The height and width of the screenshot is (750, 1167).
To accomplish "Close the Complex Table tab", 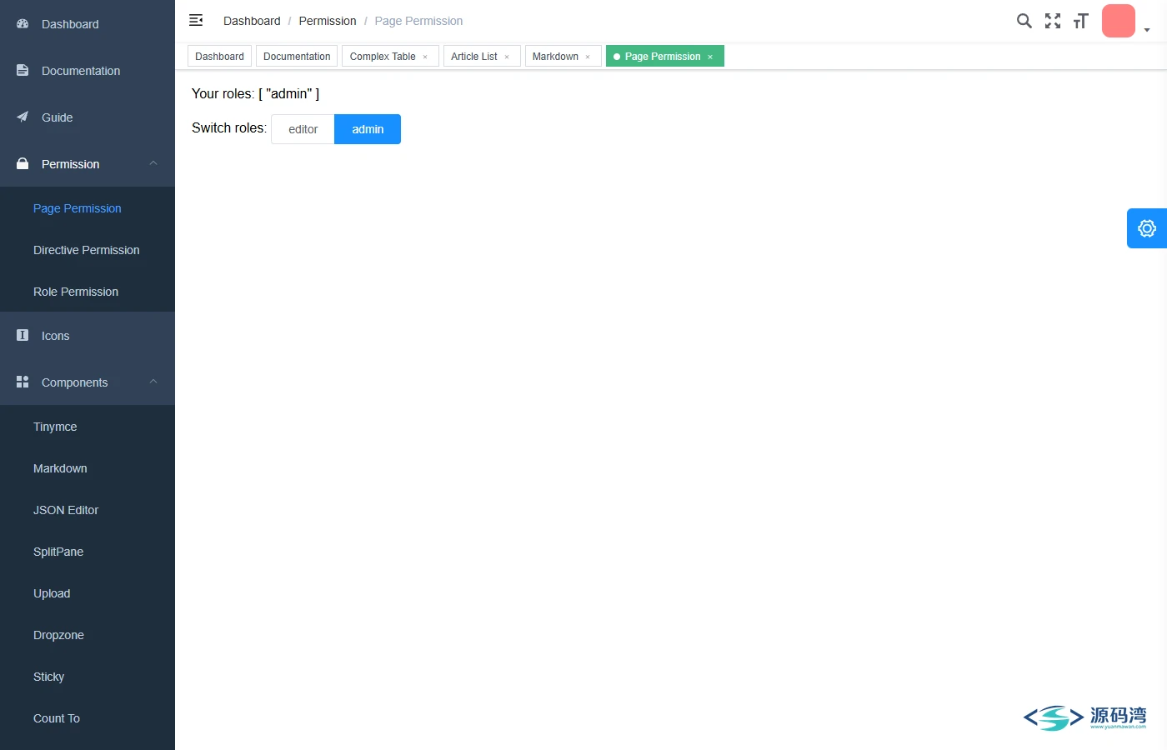I will (x=425, y=57).
